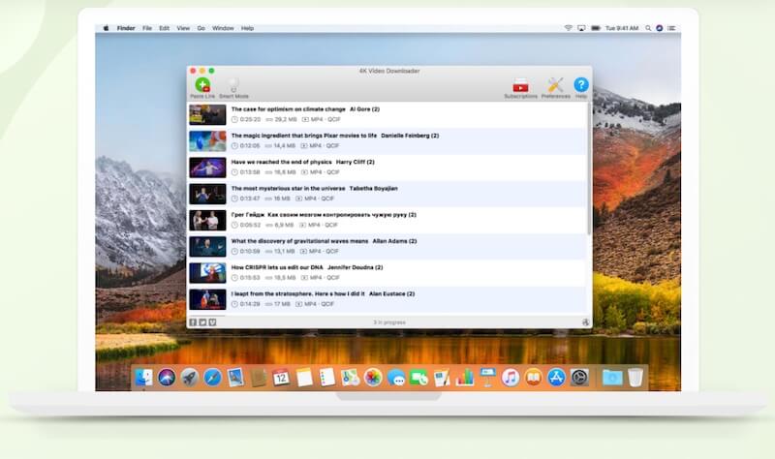
Task: Open Spotlight search magnifier
Action: pyautogui.click(x=648, y=28)
